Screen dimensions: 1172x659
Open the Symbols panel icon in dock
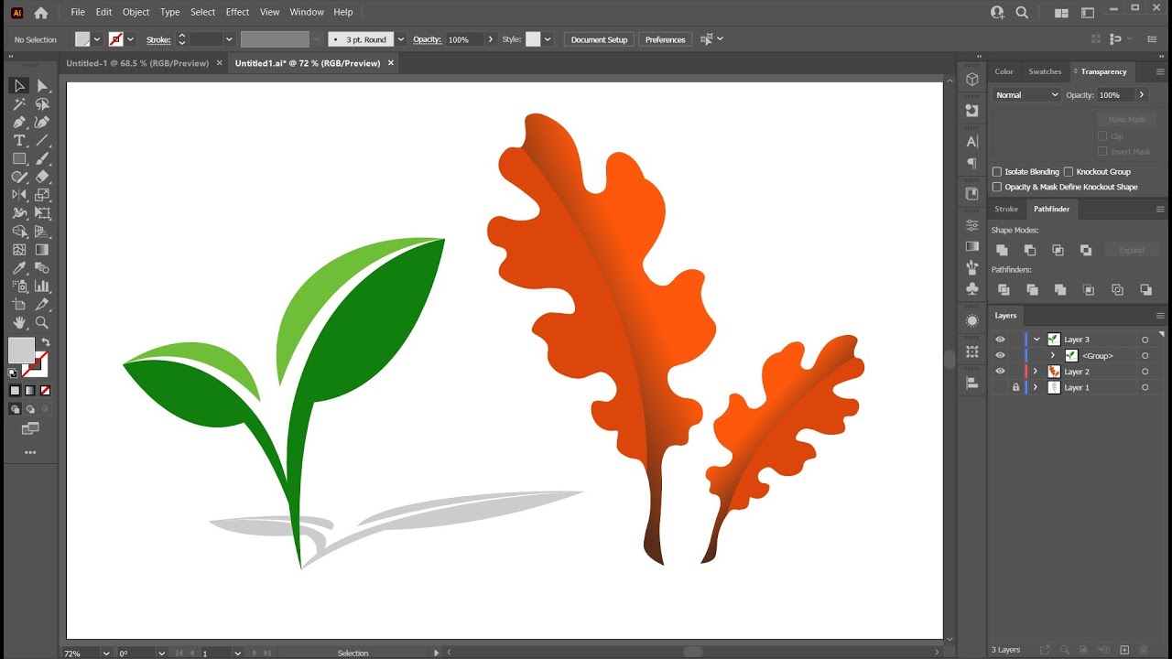tap(972, 289)
